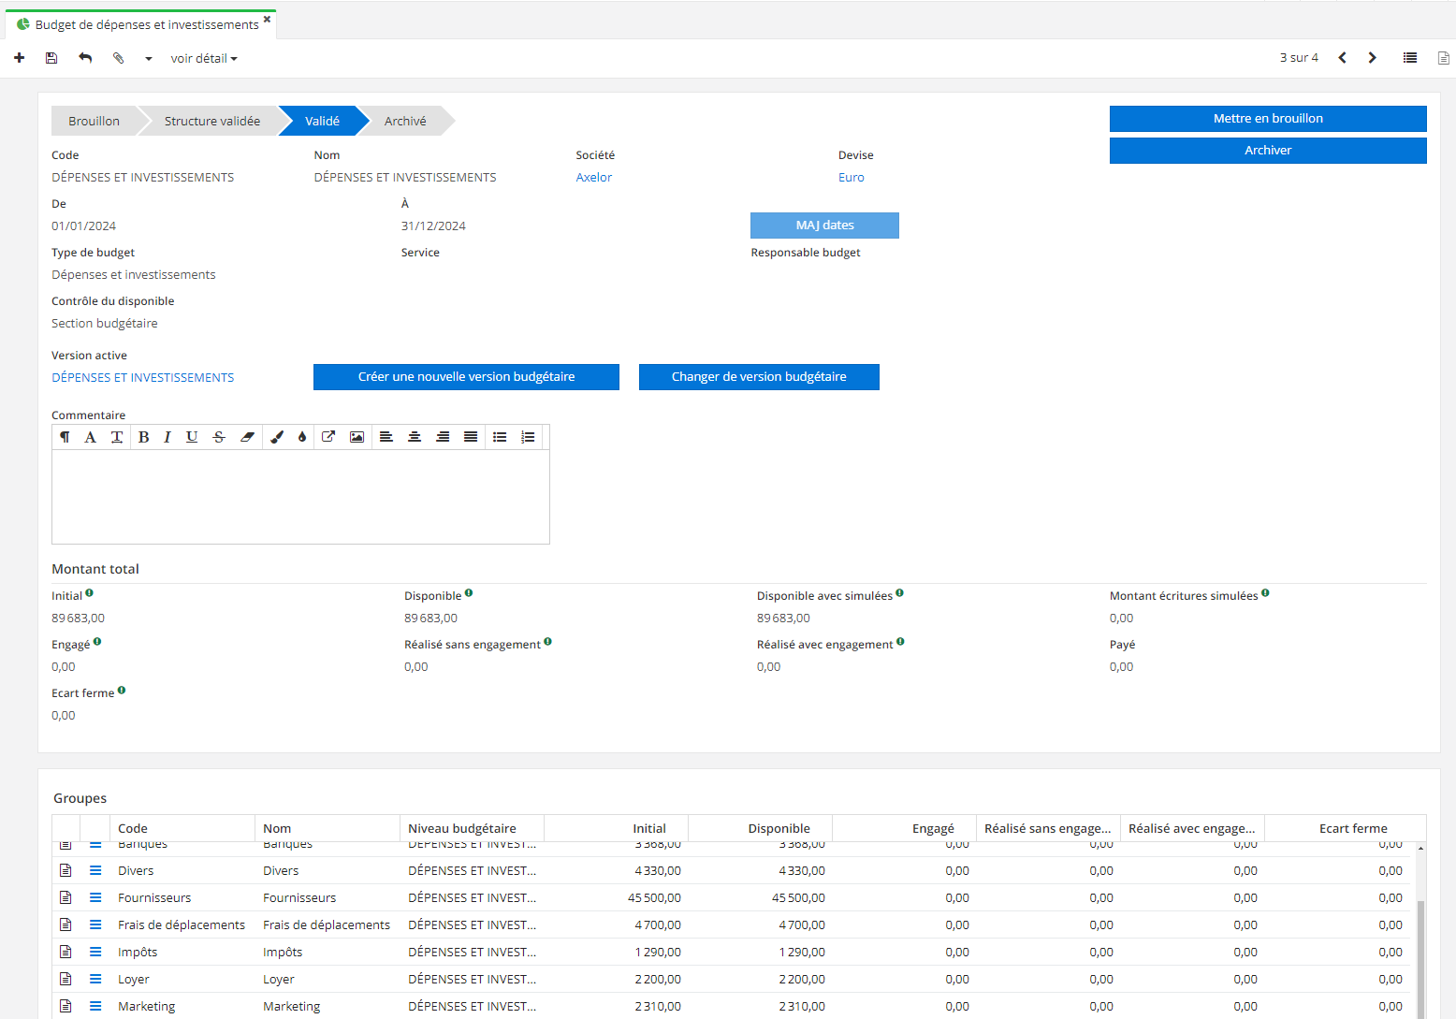The height and width of the screenshot is (1019, 1456).
Task: Go to the previous record with the left chevron
Action: tap(1343, 58)
